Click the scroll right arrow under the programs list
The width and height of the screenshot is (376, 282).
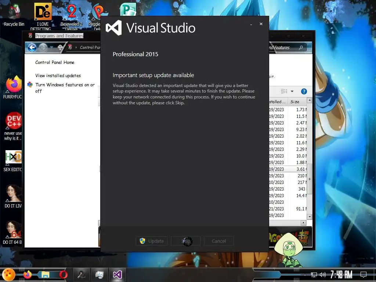click(303, 223)
